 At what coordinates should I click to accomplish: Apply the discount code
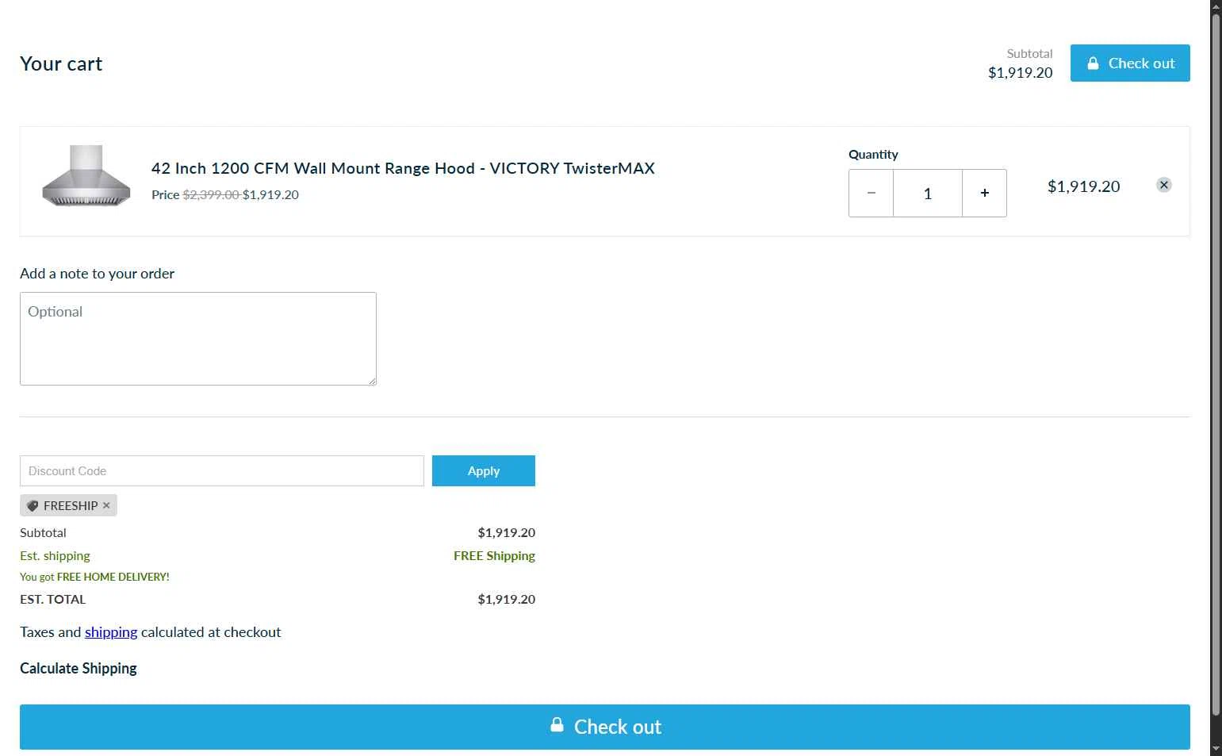click(x=484, y=470)
